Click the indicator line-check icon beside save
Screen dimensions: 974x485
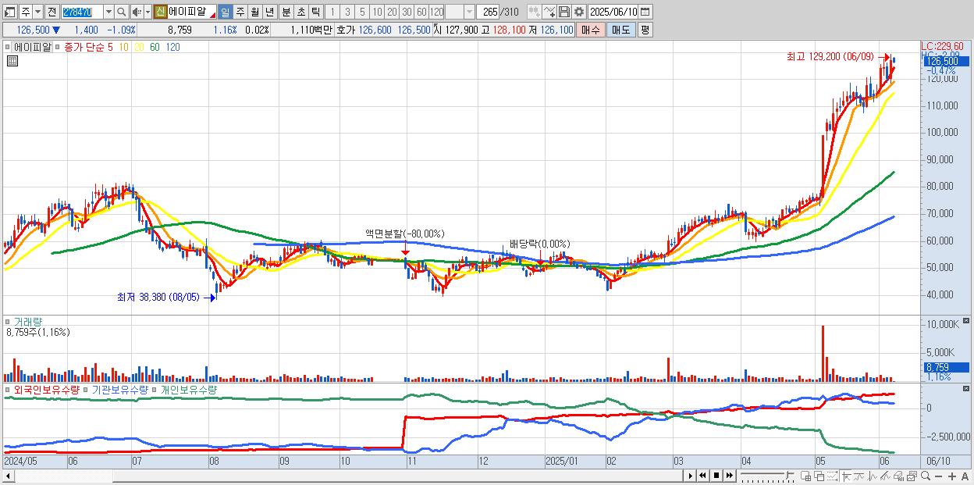[x=549, y=12]
